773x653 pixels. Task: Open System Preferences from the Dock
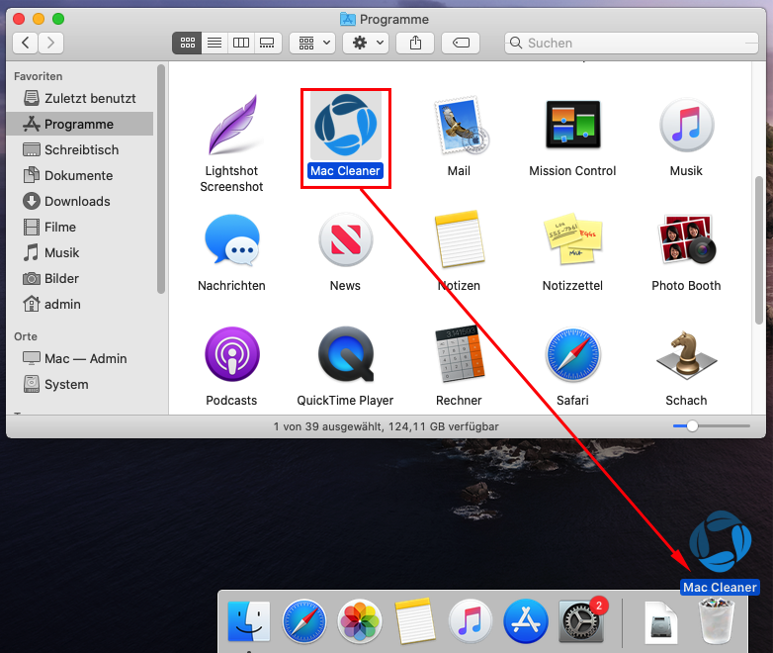click(581, 621)
